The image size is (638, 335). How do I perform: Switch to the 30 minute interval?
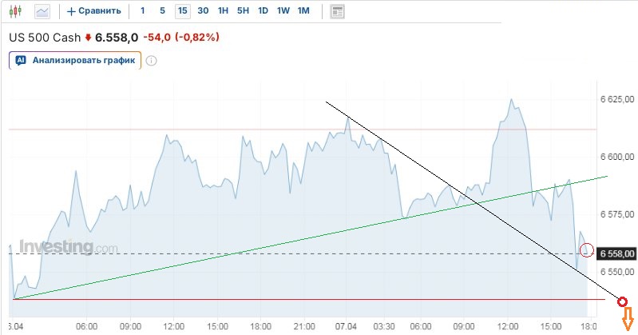pos(203,11)
